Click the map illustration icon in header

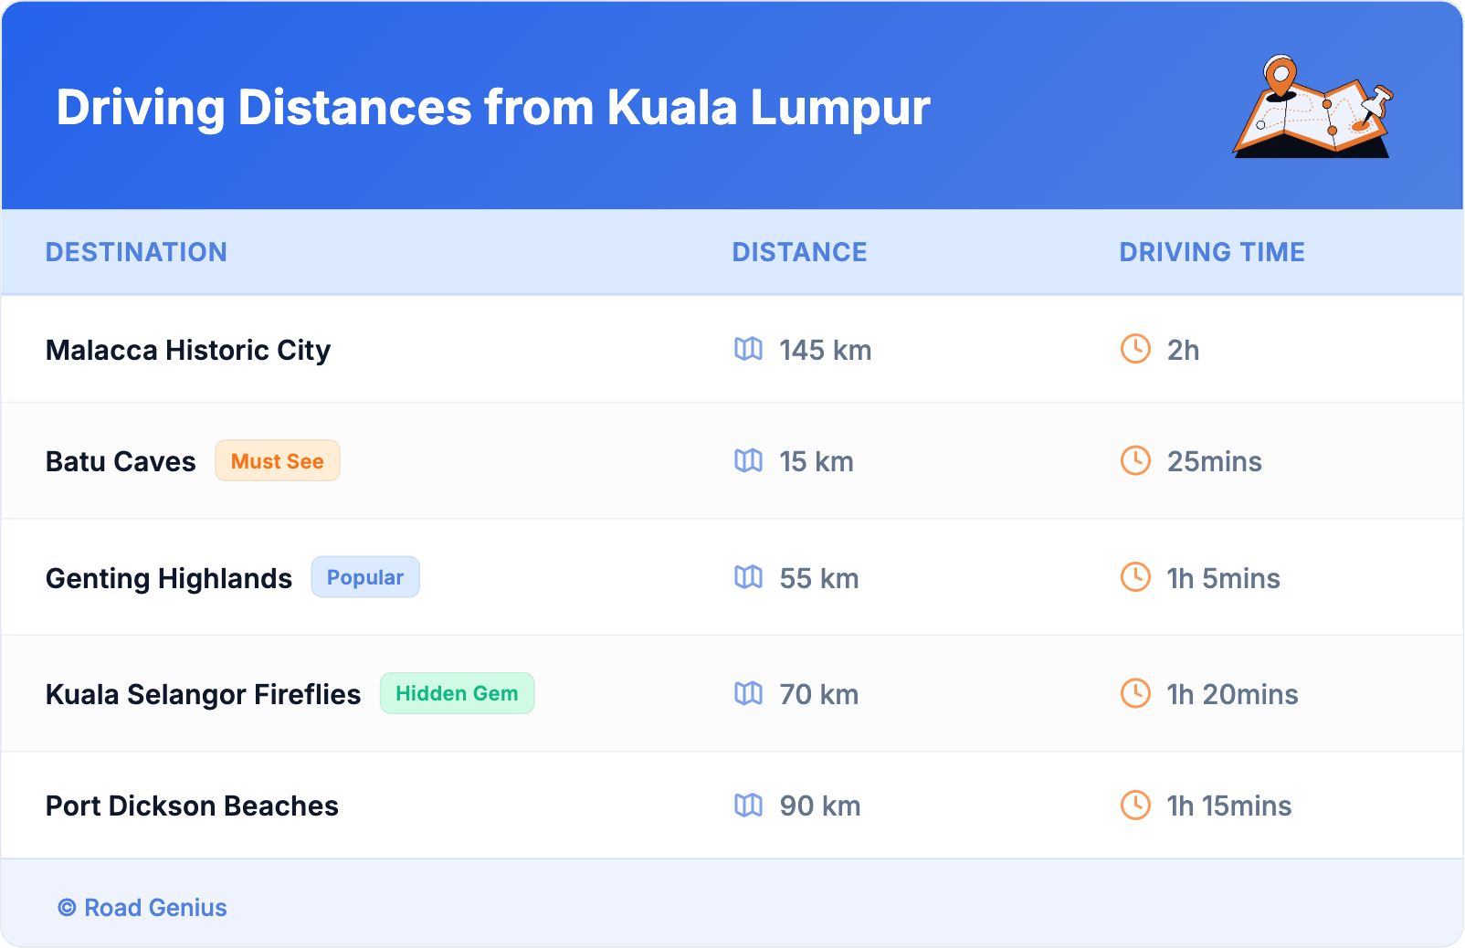click(x=1312, y=108)
